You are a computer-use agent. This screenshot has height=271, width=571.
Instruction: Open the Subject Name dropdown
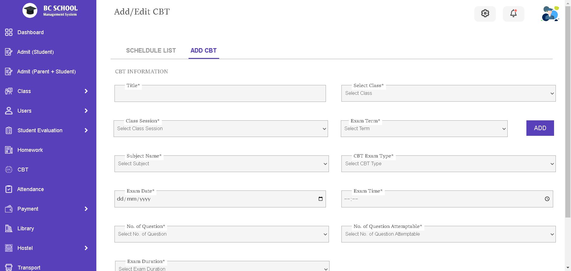click(x=222, y=164)
